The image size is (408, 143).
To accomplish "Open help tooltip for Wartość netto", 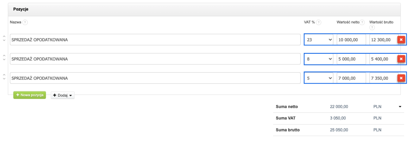I will tap(362, 22).
